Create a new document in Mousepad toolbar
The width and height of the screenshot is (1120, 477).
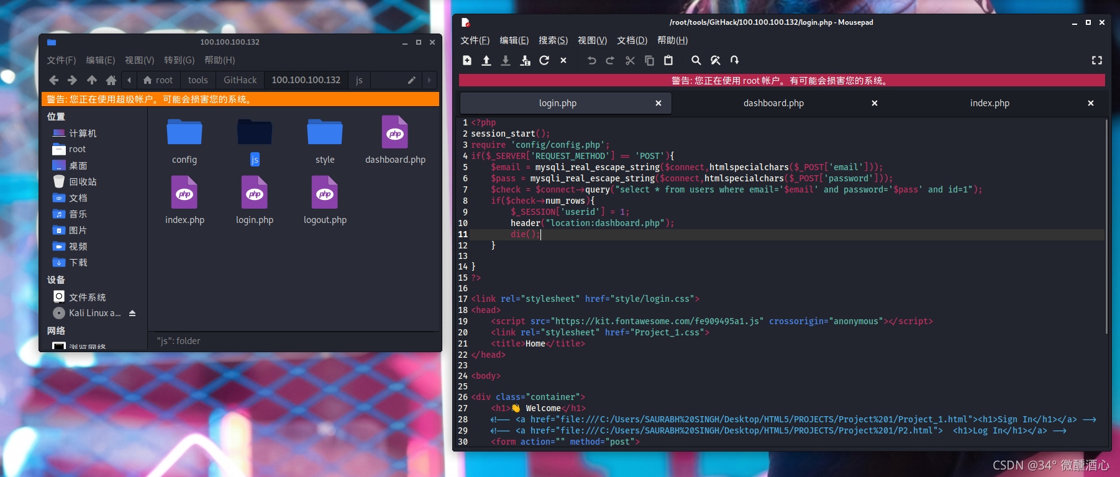click(x=467, y=60)
